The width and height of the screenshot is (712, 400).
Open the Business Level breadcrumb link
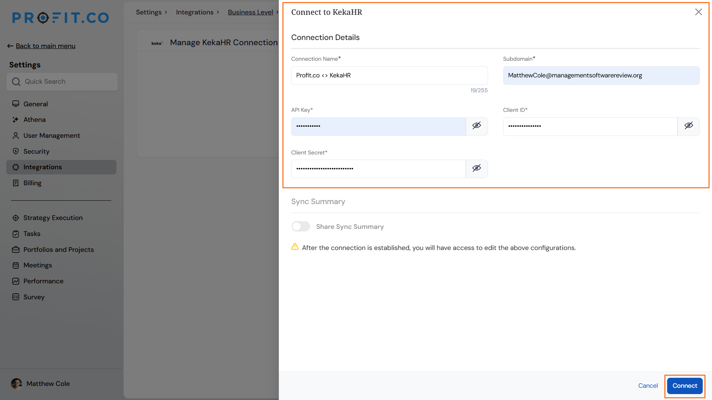tap(250, 12)
